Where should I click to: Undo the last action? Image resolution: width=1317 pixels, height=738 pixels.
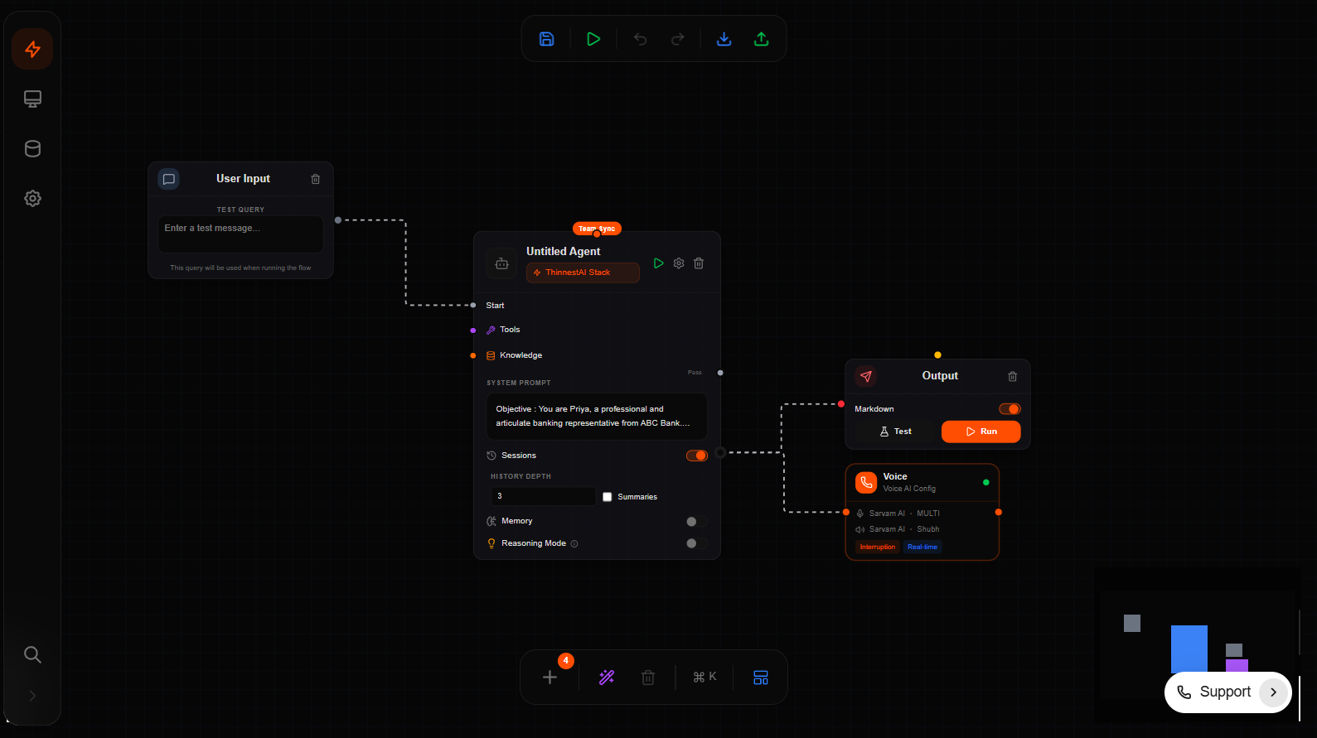641,39
